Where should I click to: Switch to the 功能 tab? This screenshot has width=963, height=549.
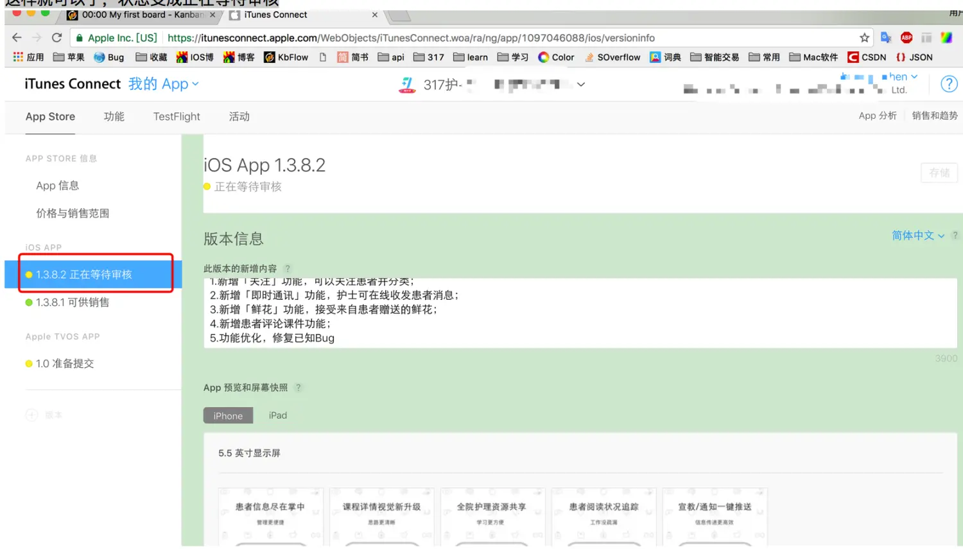tap(114, 116)
